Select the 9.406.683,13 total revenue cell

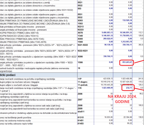tap(107, 32)
